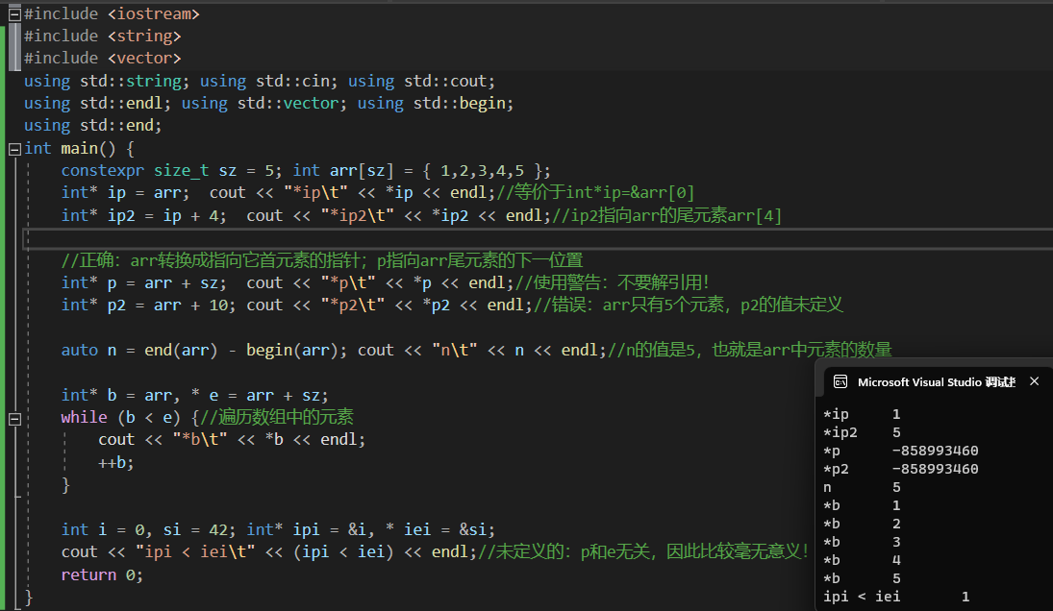Place cursor on the empty highlighted line
1053x611 pixels.
coord(385,238)
